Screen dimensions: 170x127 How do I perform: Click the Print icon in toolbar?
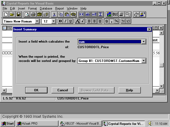(x=33, y=14)
